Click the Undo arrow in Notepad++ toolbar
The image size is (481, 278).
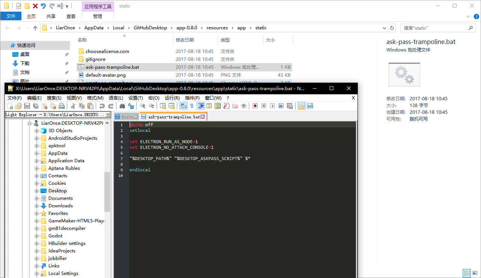tap(102, 106)
